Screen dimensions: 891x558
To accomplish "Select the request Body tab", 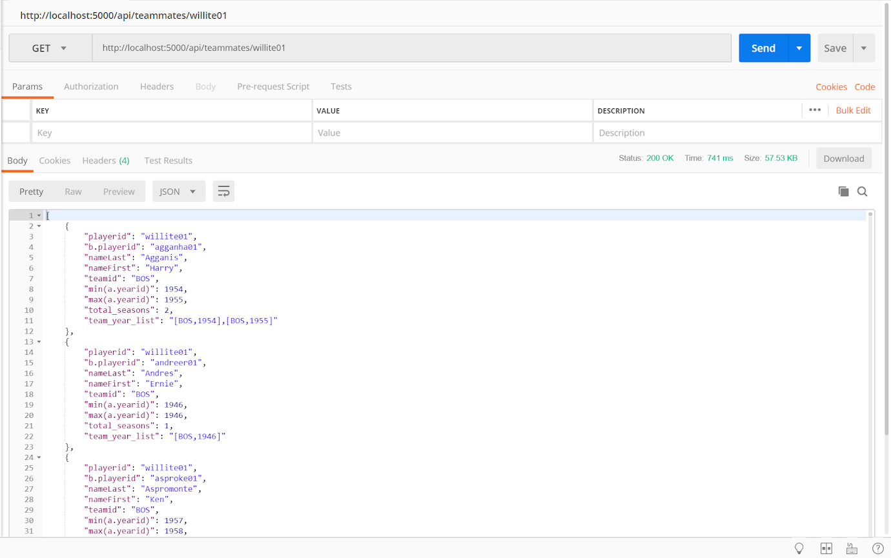I will pos(205,86).
